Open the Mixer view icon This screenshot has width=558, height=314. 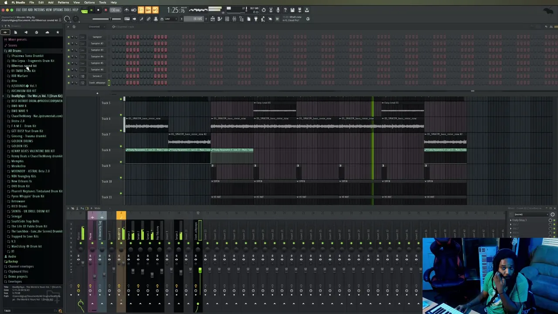(x=234, y=19)
